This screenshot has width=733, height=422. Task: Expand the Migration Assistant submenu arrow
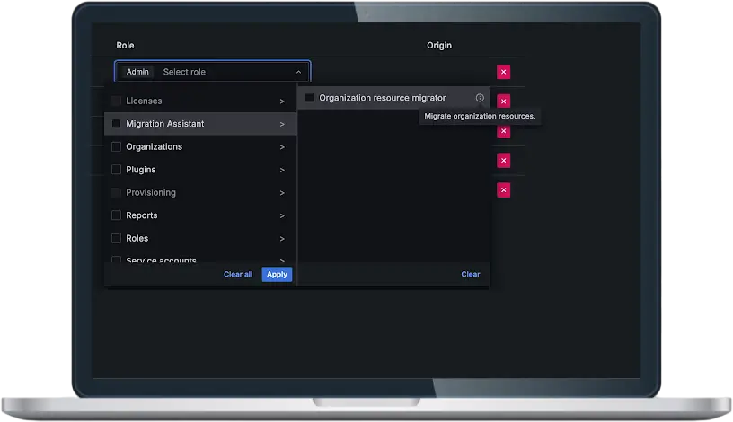point(282,124)
